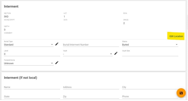
Task: Click into the Level input field
Action: 32,54
